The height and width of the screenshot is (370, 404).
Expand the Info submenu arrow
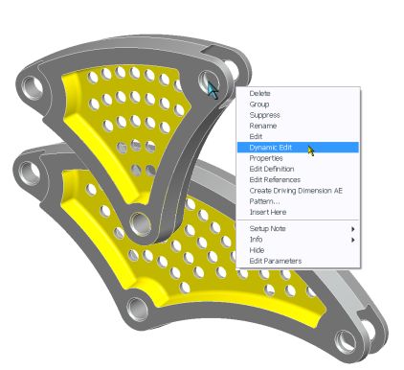[352, 240]
